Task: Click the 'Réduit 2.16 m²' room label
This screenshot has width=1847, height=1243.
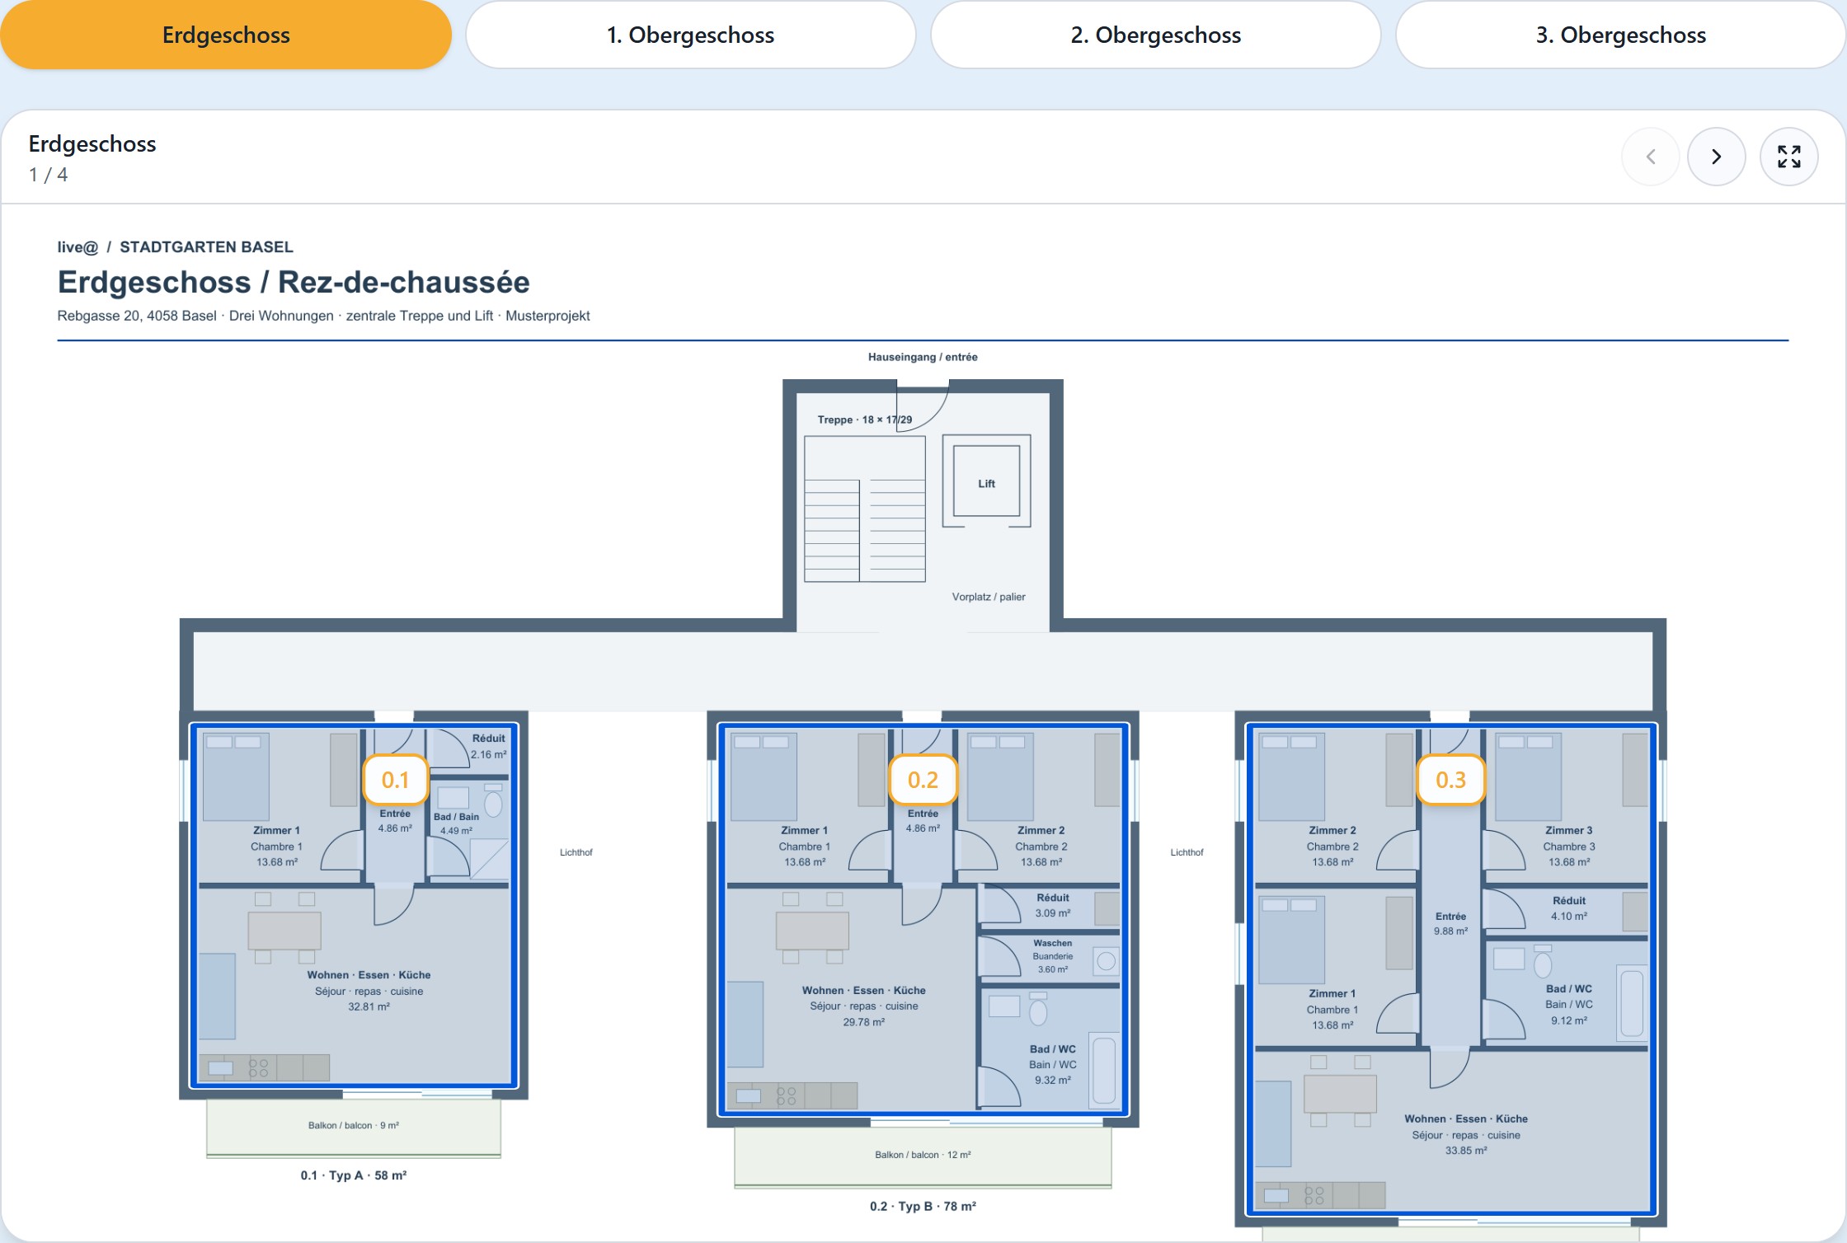Action: [488, 746]
